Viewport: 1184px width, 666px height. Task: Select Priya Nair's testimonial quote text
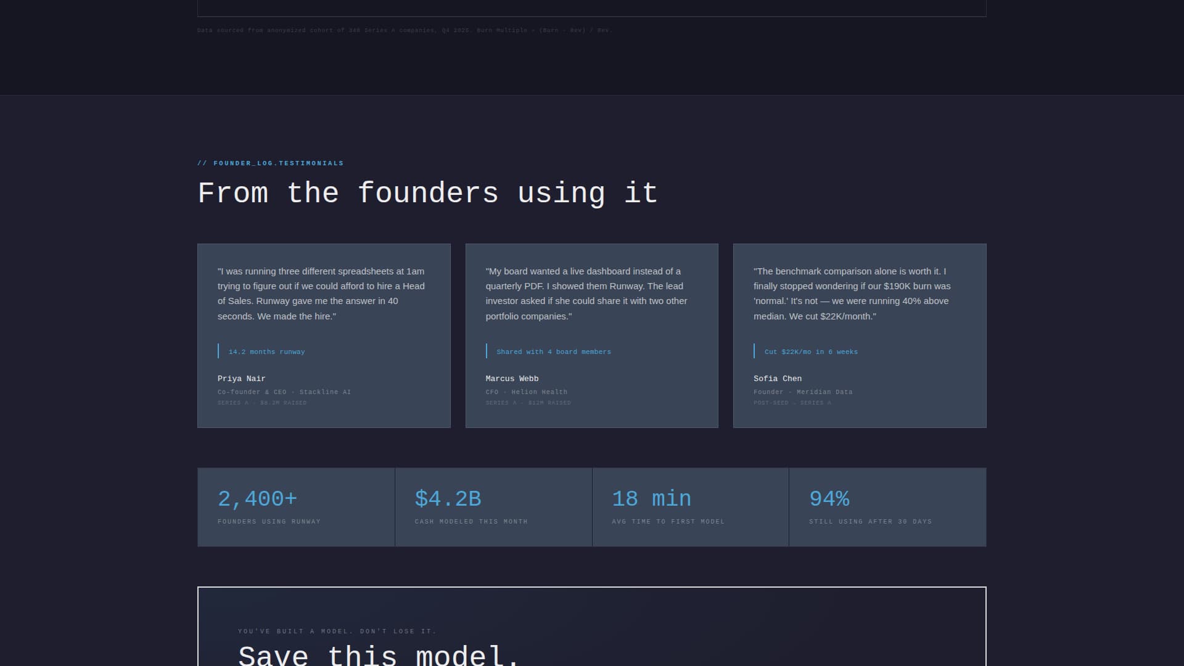[x=321, y=294]
